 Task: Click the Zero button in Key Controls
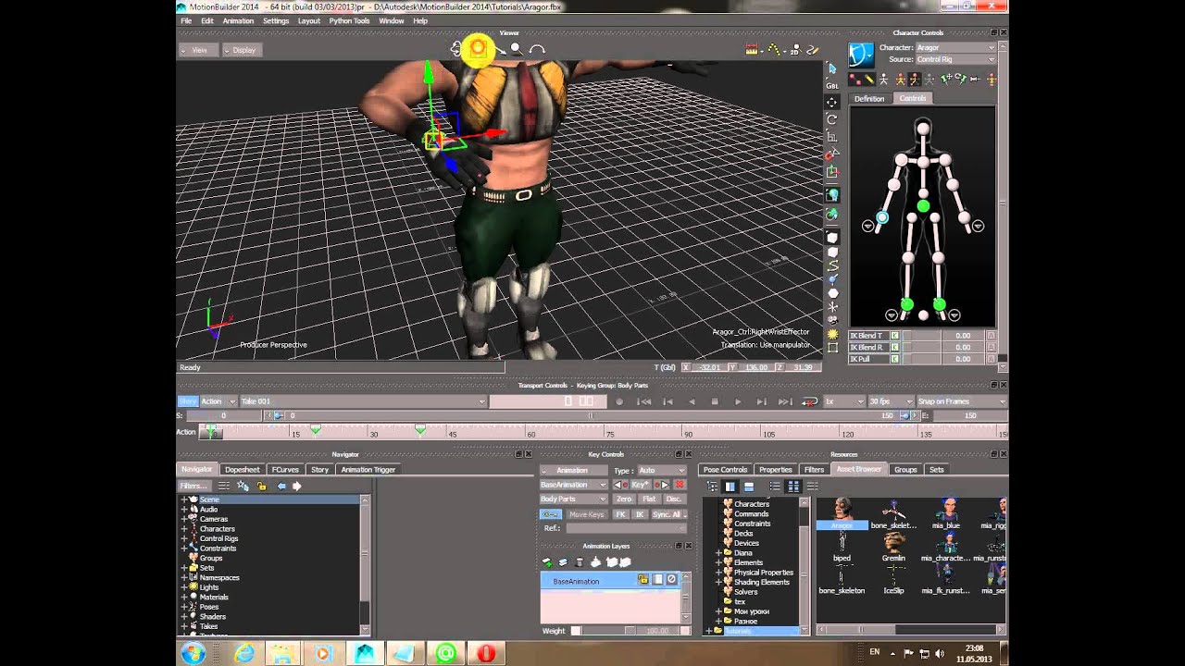coord(624,499)
